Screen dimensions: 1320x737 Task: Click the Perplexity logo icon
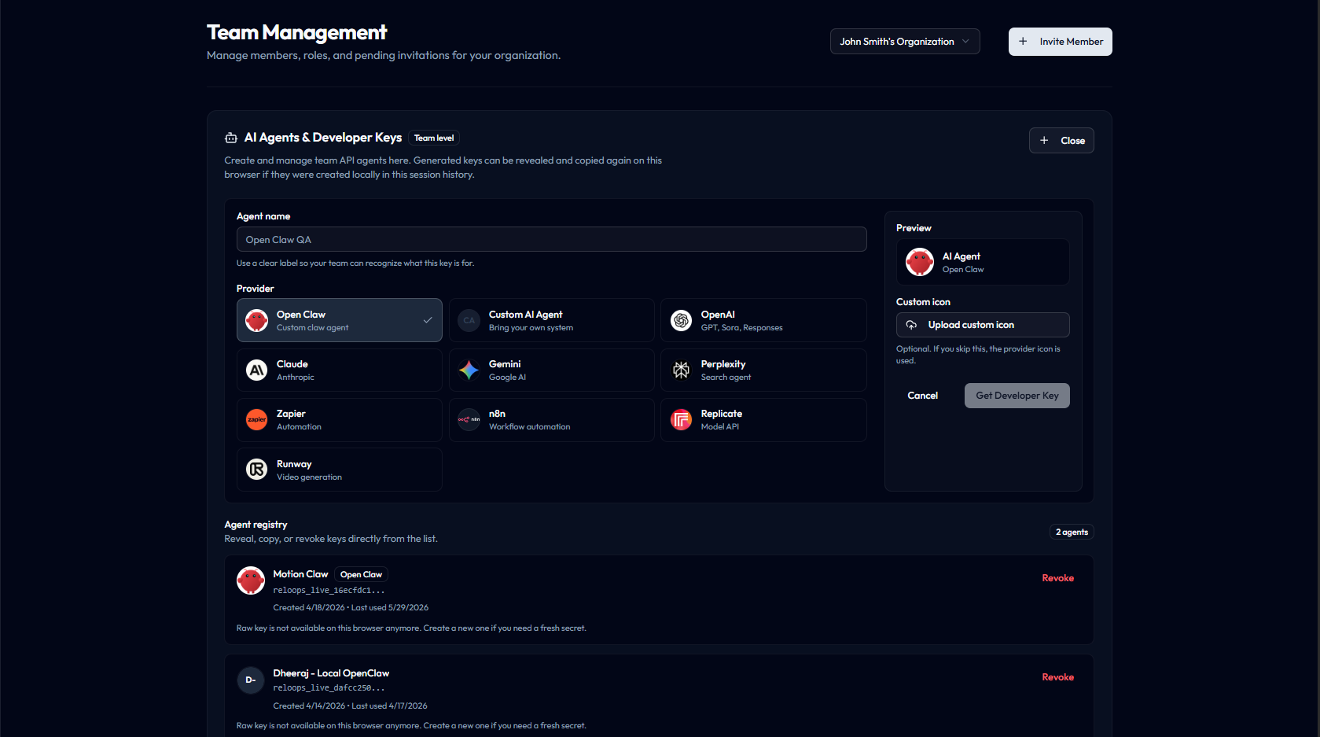tap(682, 370)
